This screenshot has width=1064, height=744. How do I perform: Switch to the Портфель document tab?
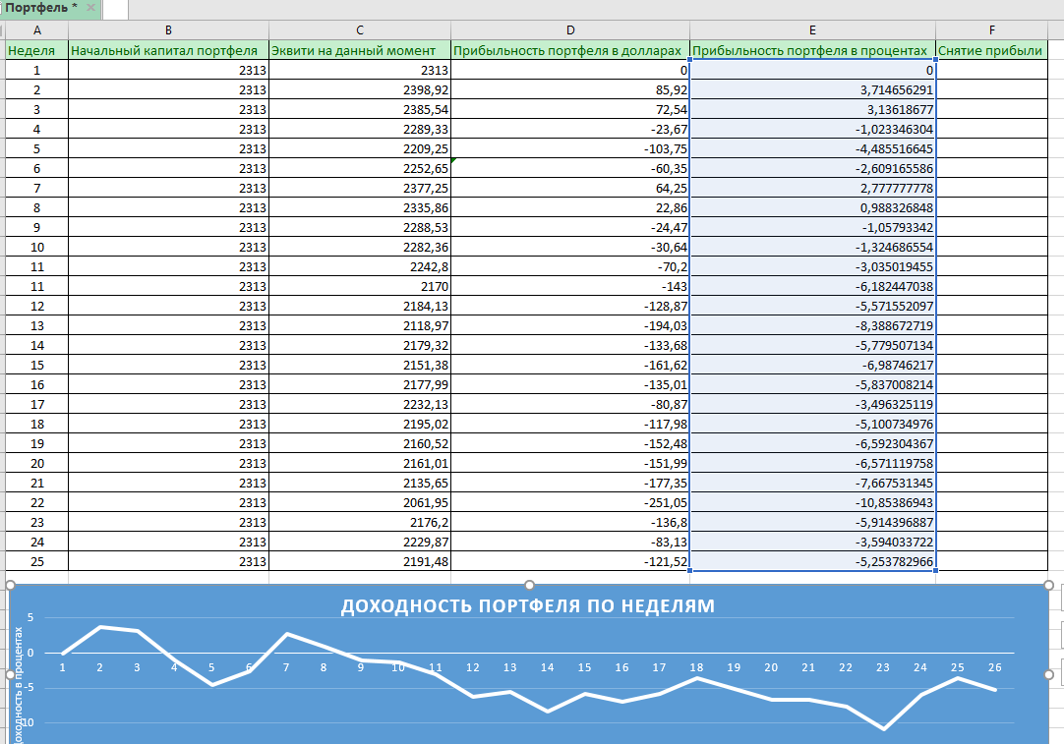(41, 8)
